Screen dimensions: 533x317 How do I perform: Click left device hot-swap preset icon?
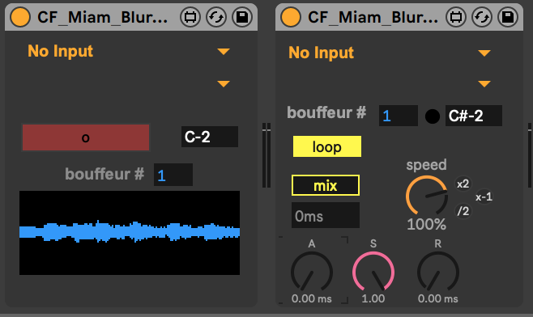216,17
